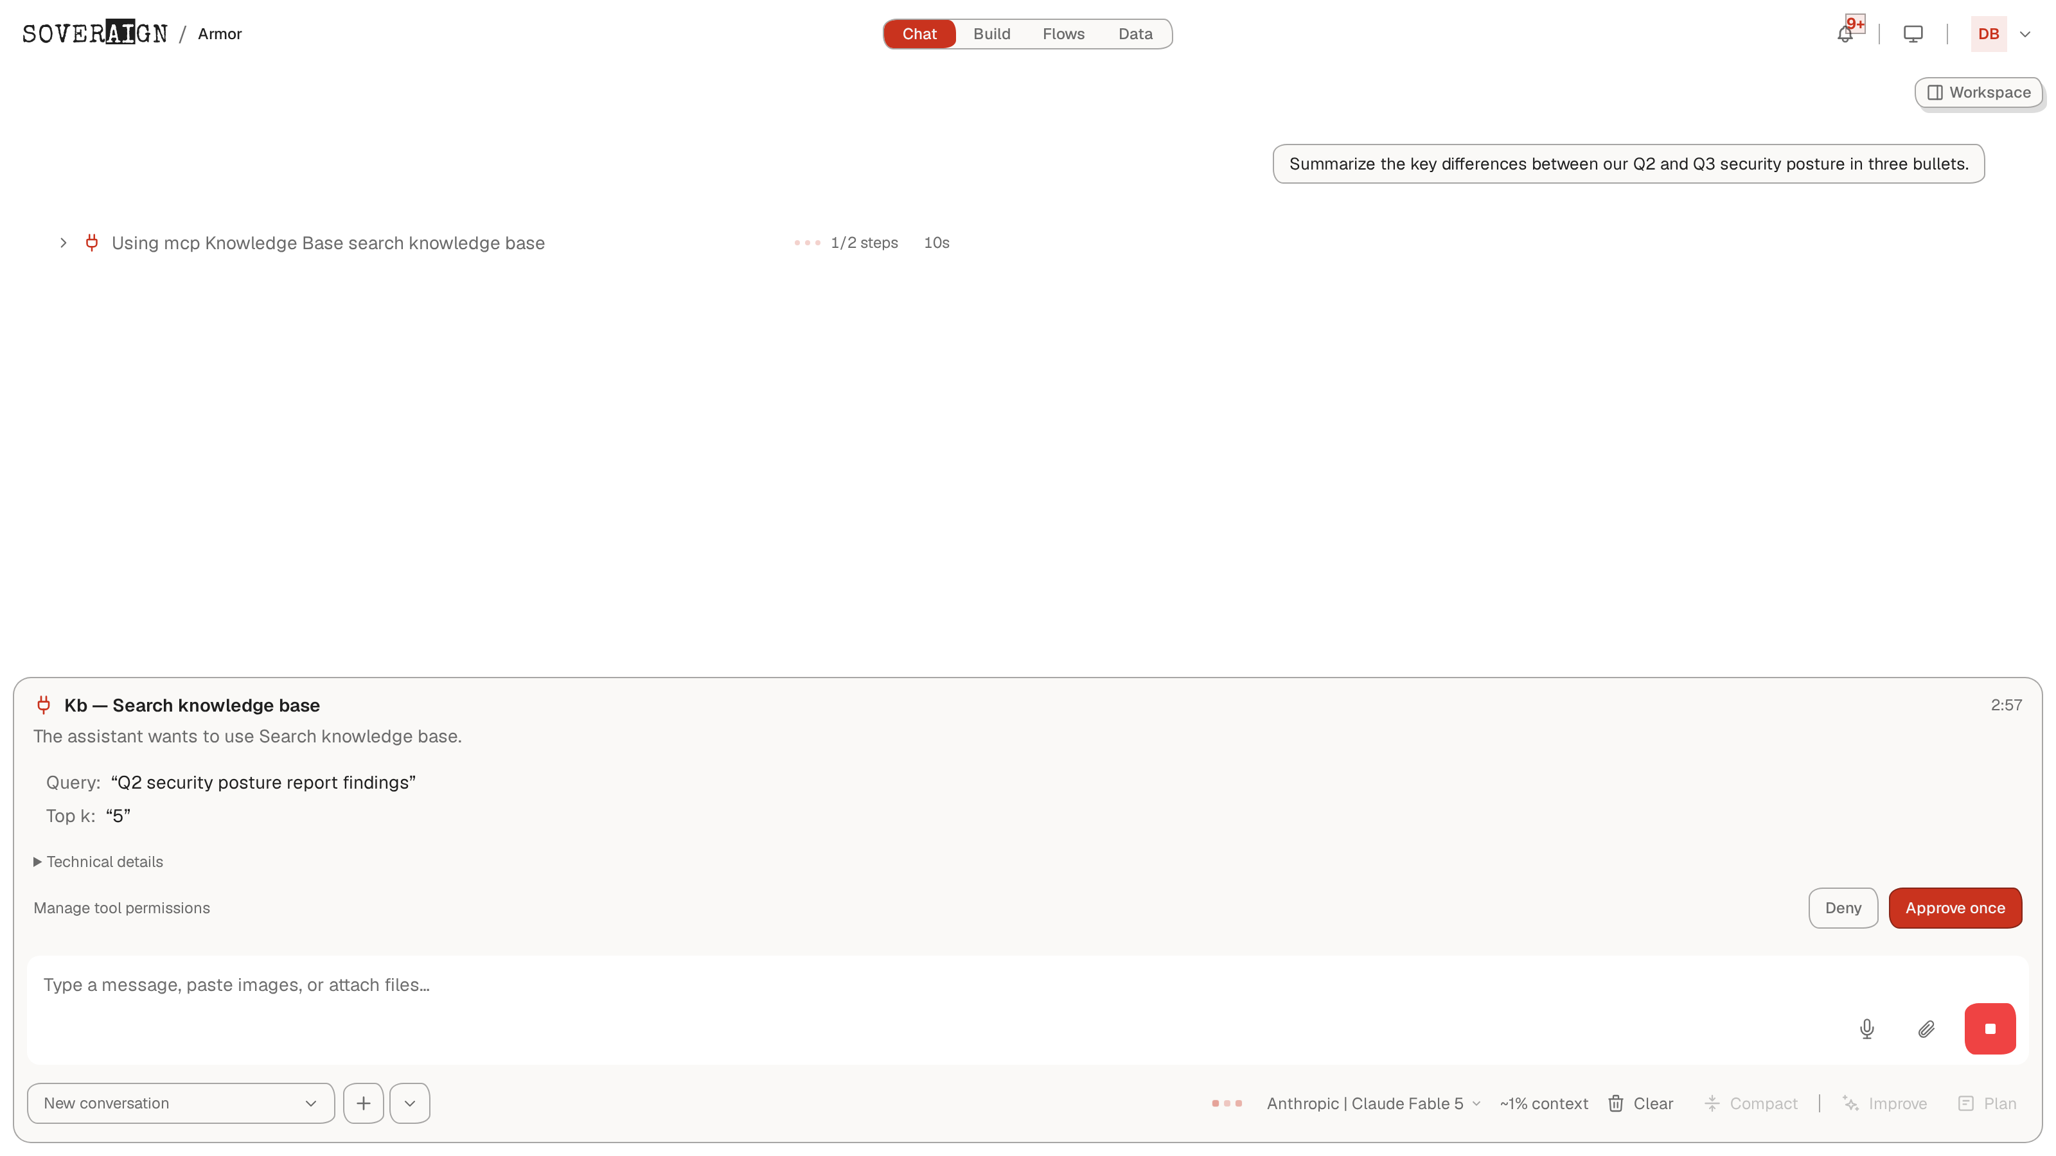Viewport: 2056px width, 1156px height.
Task: Click the ~1% context indicator
Action: pyautogui.click(x=1543, y=1103)
